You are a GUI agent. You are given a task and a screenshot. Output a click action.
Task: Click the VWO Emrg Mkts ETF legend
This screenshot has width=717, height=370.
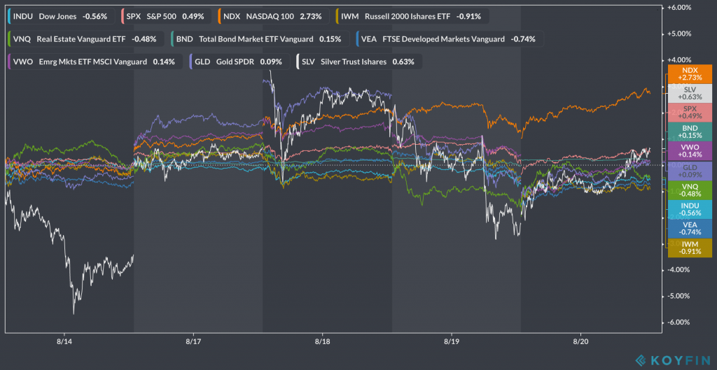coord(92,62)
